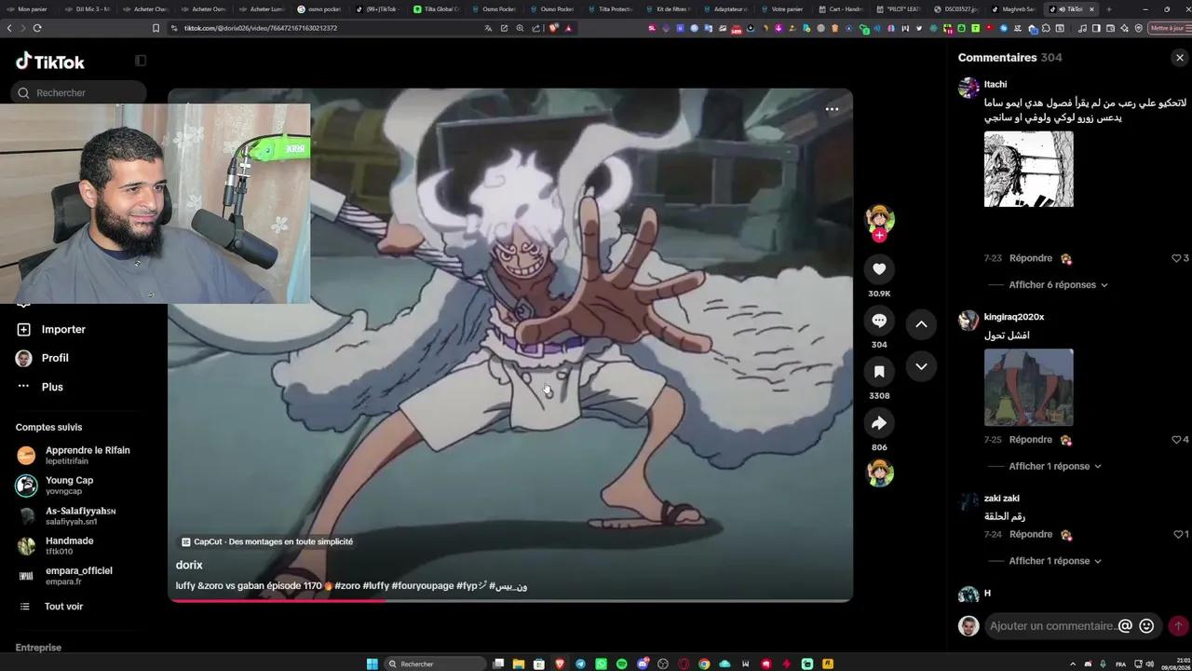Click the #fouryoupage hashtag in the caption
The height and width of the screenshot is (671, 1192).
tap(423, 586)
